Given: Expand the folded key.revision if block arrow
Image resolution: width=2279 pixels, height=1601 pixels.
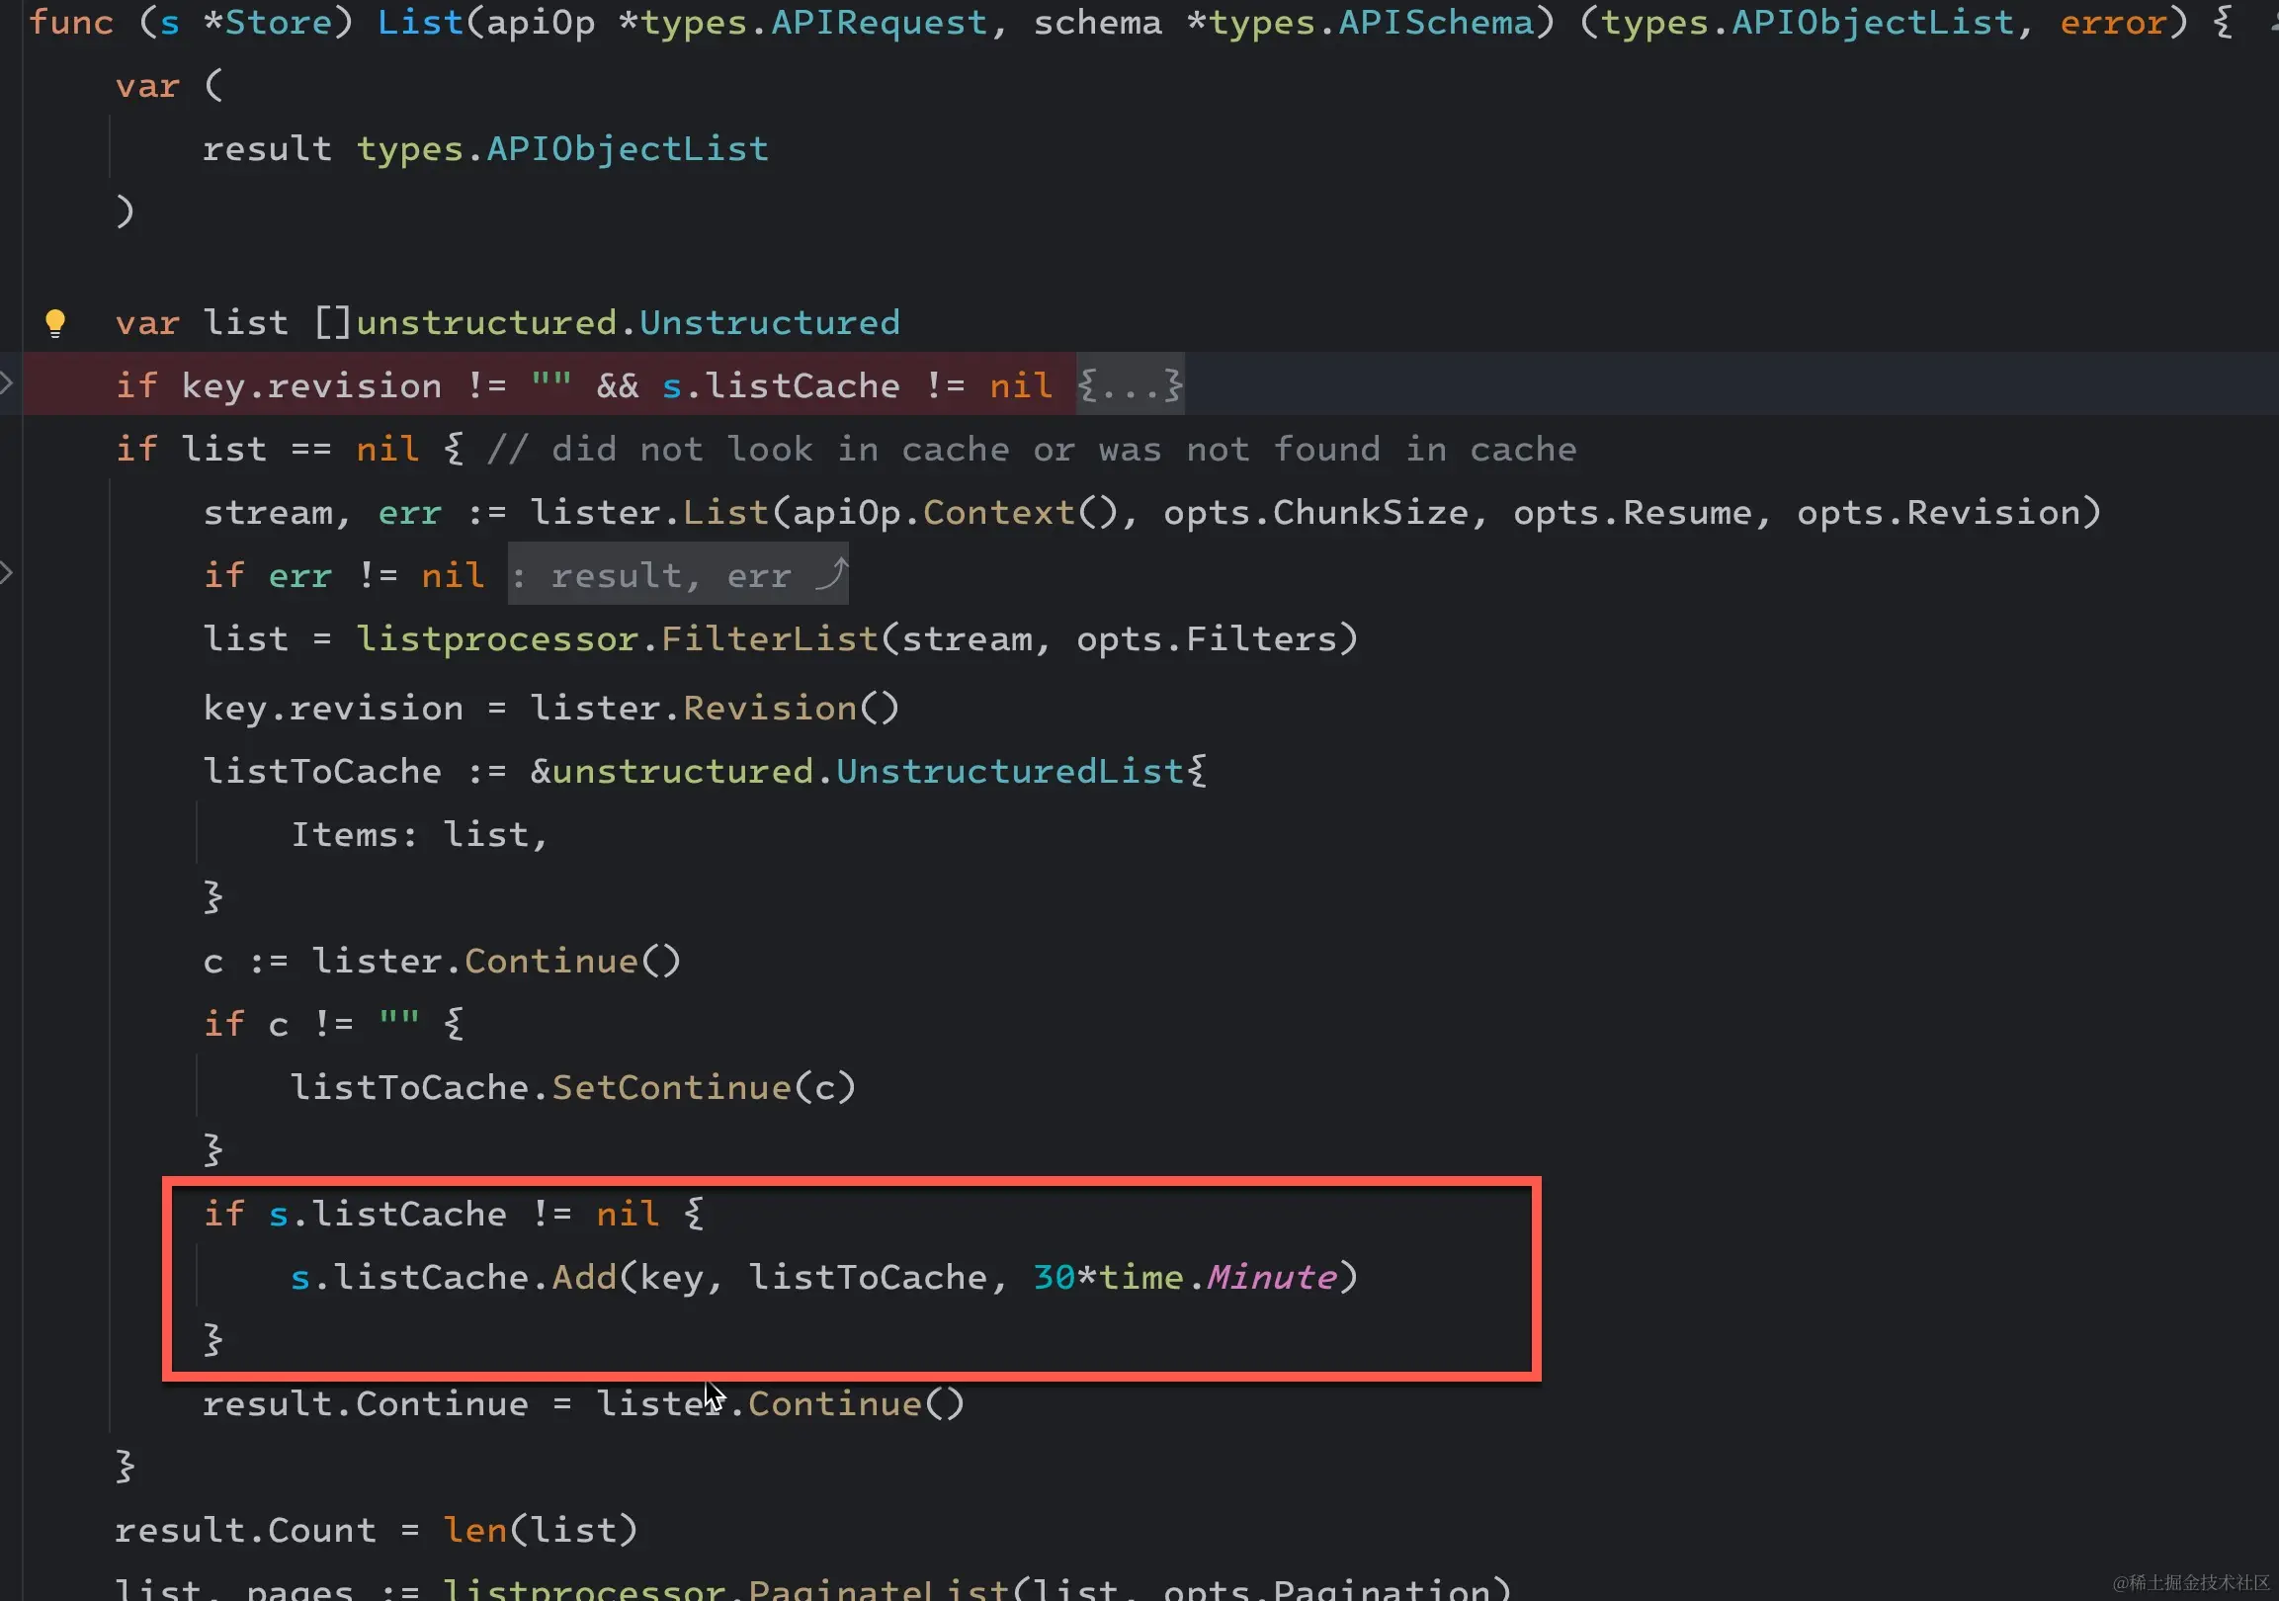Looking at the screenshot, I should (x=6, y=383).
